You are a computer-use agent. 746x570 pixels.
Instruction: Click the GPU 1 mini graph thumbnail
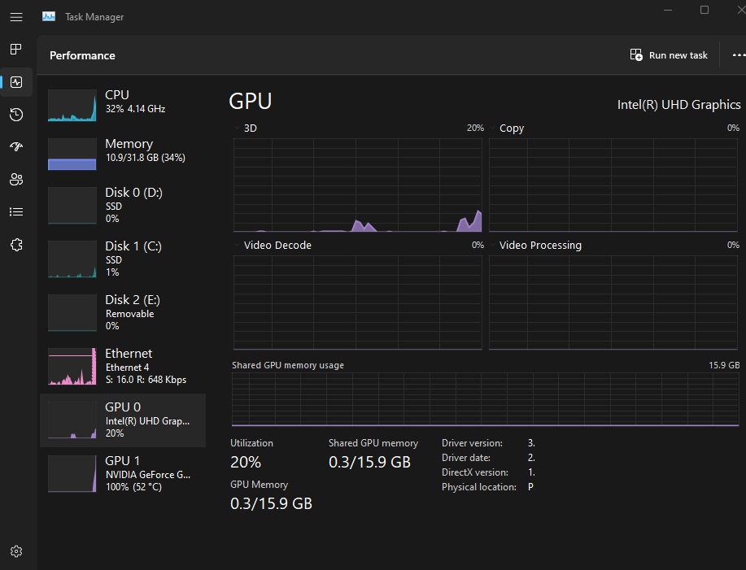click(72, 474)
